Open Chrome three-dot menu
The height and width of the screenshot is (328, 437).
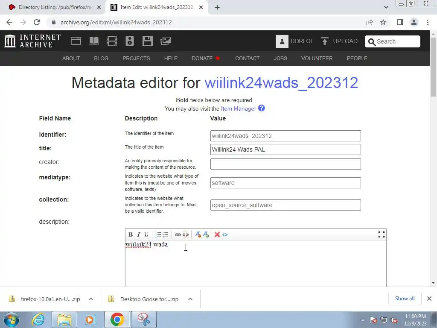point(428,22)
